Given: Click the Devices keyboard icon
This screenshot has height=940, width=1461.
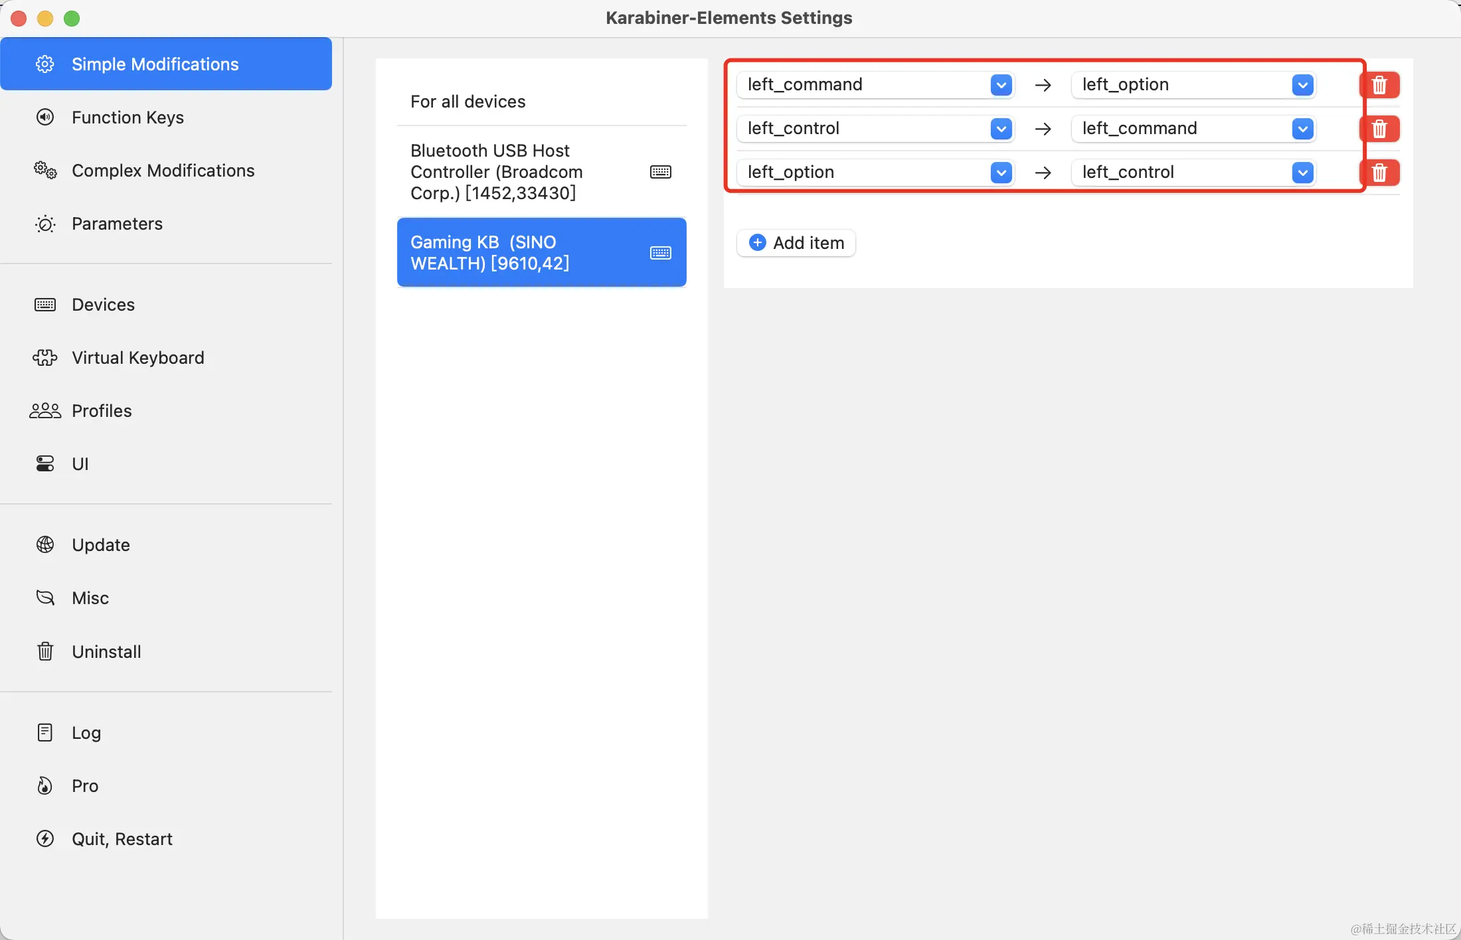Looking at the screenshot, I should pos(45,304).
